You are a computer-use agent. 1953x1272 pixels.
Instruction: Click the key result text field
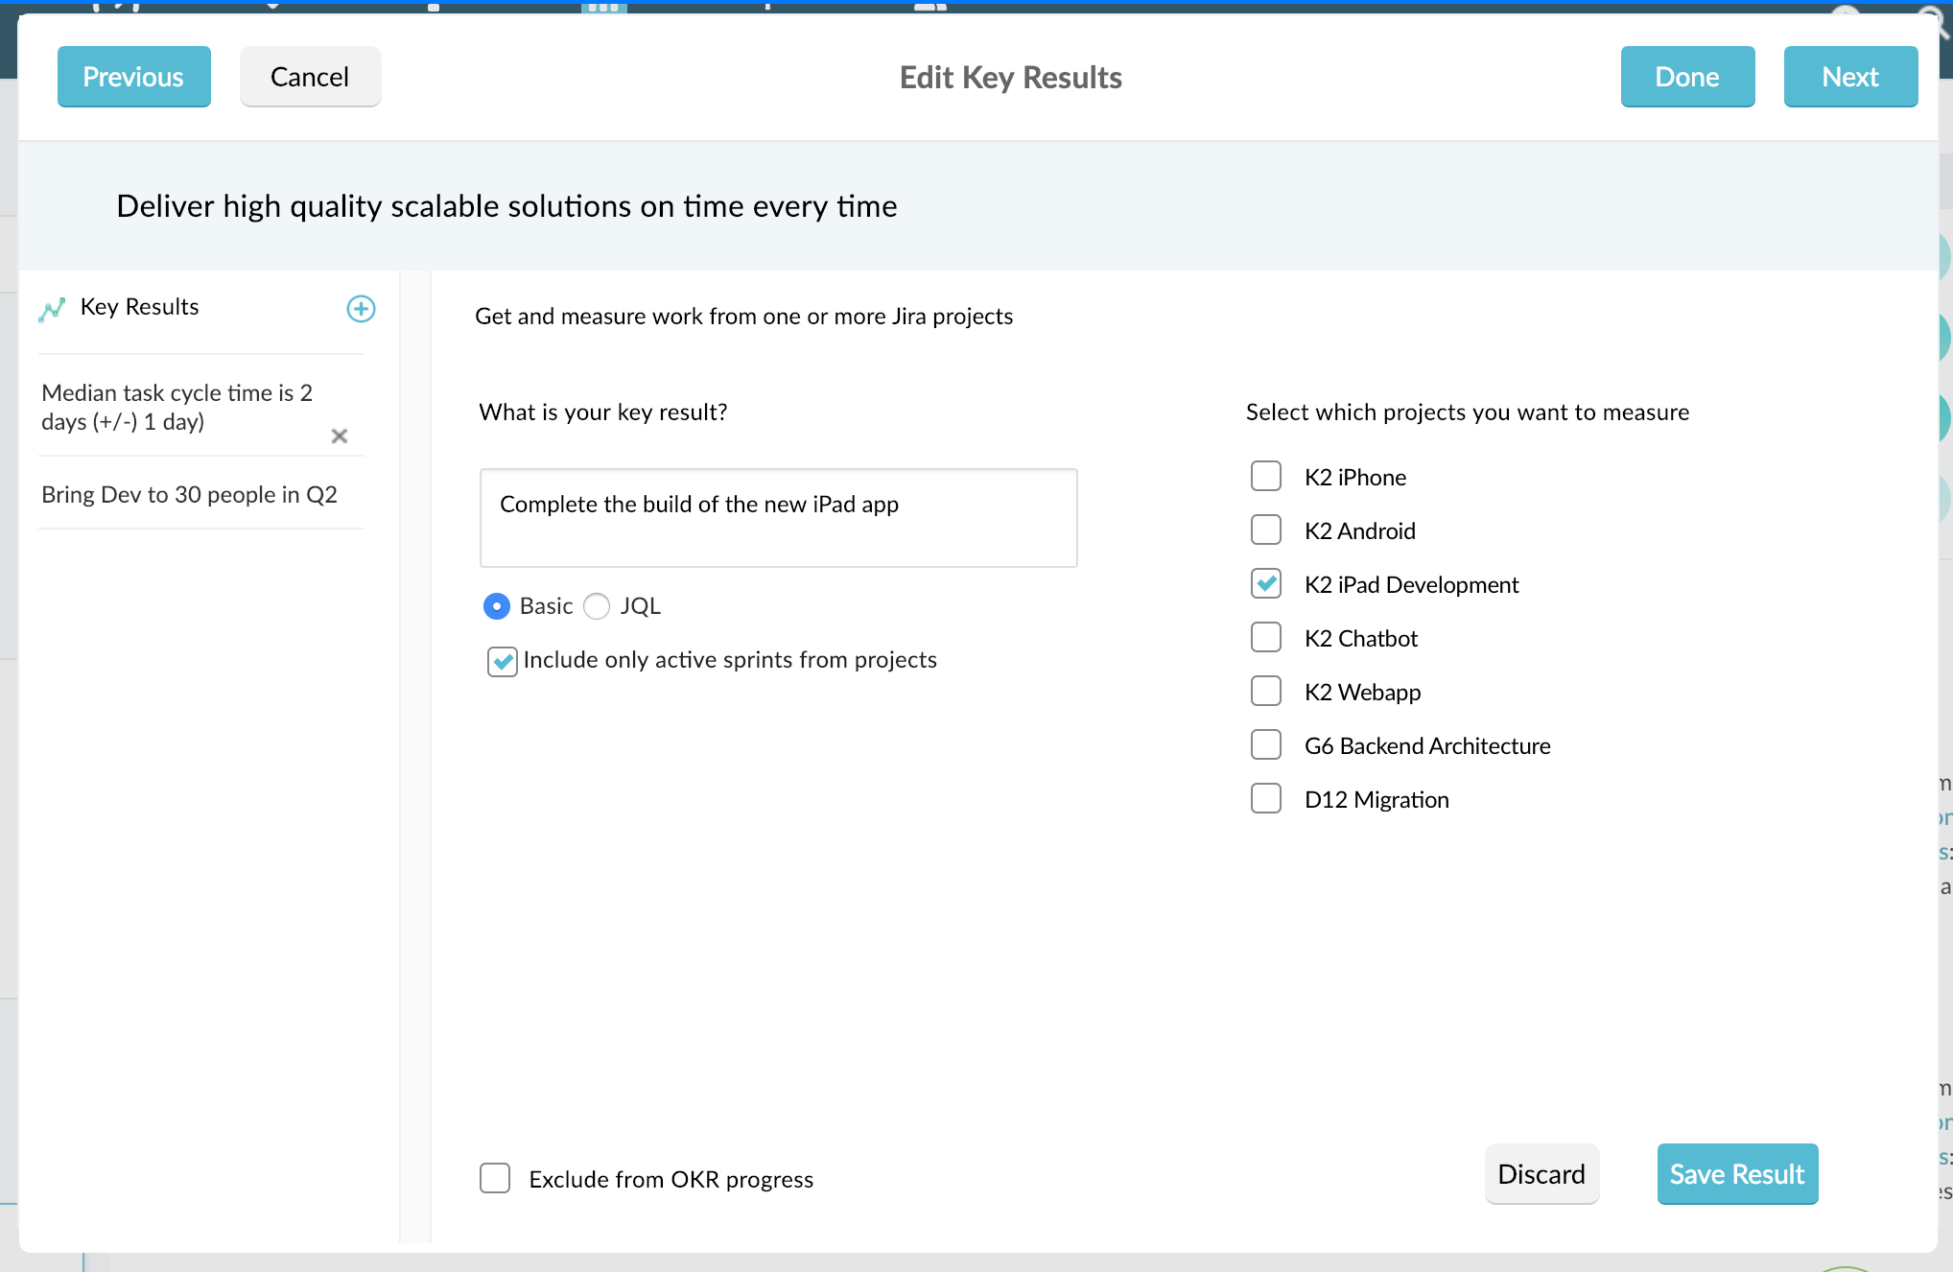(778, 518)
